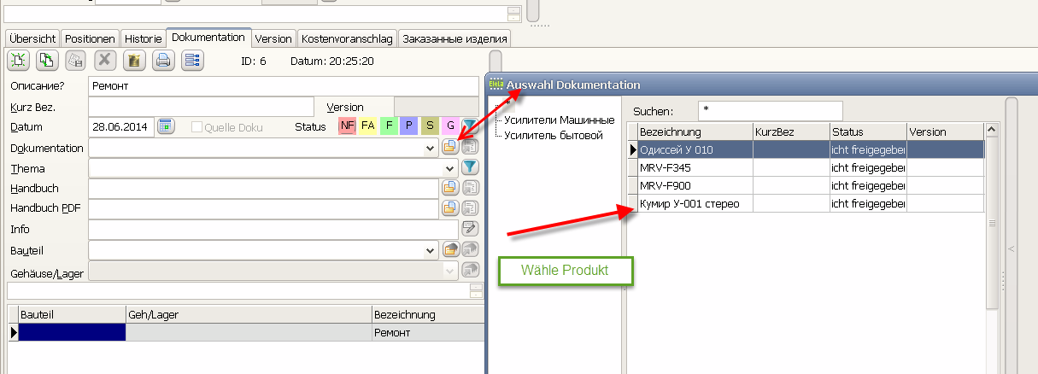The height and width of the screenshot is (374, 1038).
Task: Select the root * tree node
Action: point(509,104)
